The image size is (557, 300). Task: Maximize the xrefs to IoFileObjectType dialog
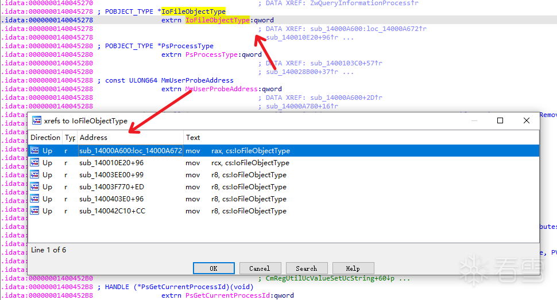[500, 120]
